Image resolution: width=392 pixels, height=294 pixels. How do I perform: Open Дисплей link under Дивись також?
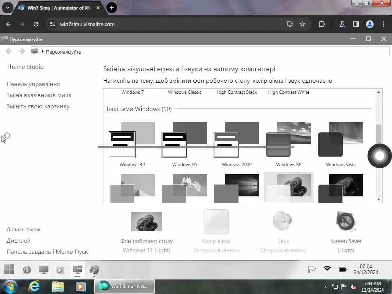(18, 240)
